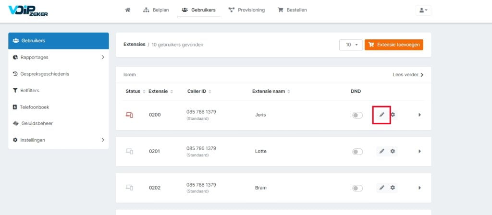Screen dimensions: 492x215
Task: Select Gebruikers in the sidebar
Action: [58, 41]
